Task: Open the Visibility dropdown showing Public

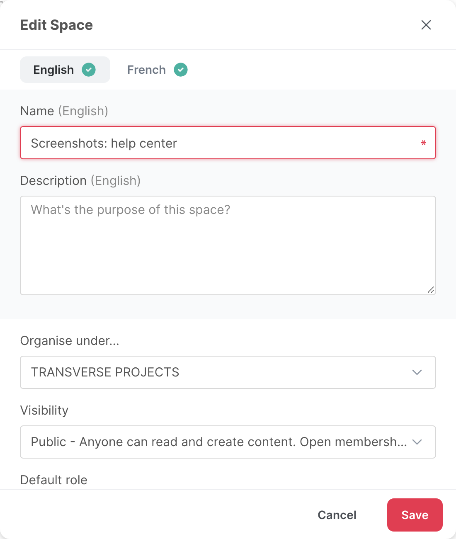Action: click(228, 442)
